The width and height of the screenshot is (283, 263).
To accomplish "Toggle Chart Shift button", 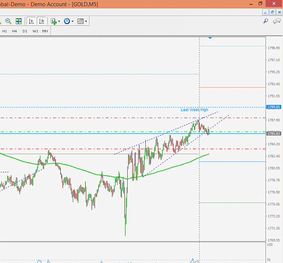I will tap(42, 21).
